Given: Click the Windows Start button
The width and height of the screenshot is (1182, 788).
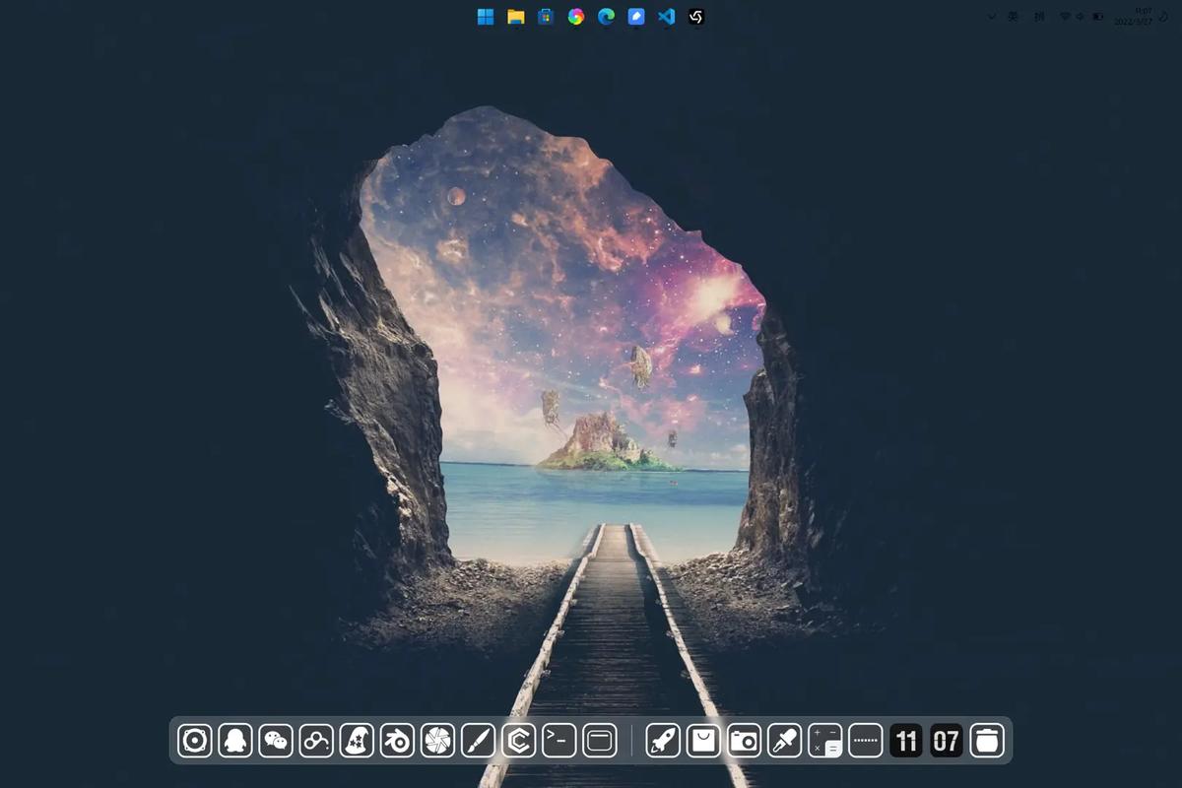Looking at the screenshot, I should click(x=486, y=17).
